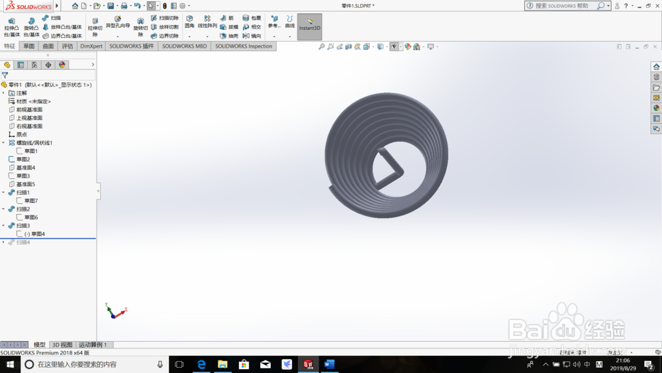
Task: Open the File Explorer pane folder icon
Action: tap(657, 87)
